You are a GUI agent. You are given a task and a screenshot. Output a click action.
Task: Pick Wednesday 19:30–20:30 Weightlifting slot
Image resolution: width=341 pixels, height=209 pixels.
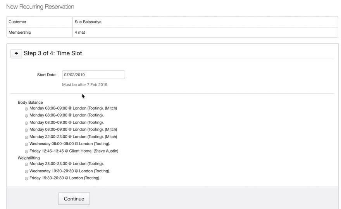click(26, 171)
